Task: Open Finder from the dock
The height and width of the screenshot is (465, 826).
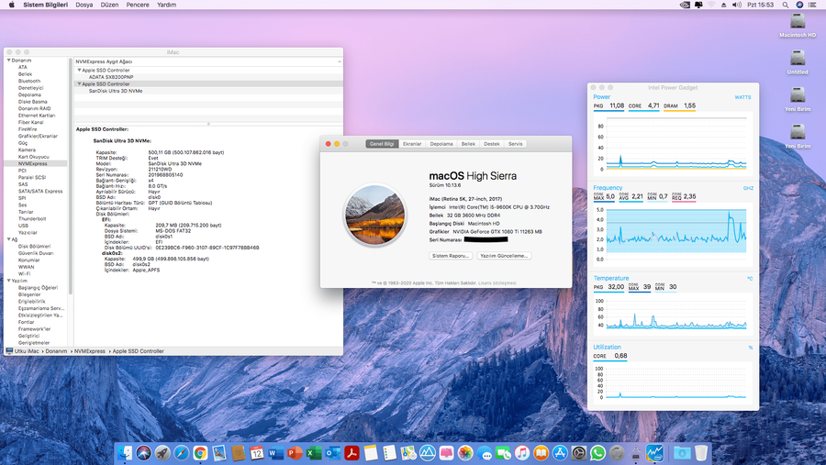Action: 125,453
